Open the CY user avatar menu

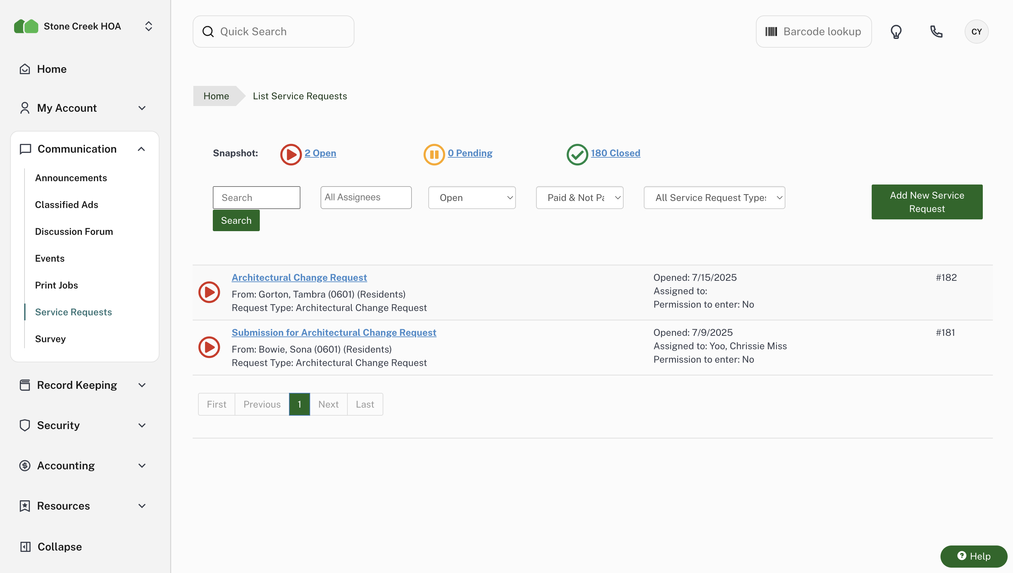click(x=976, y=32)
